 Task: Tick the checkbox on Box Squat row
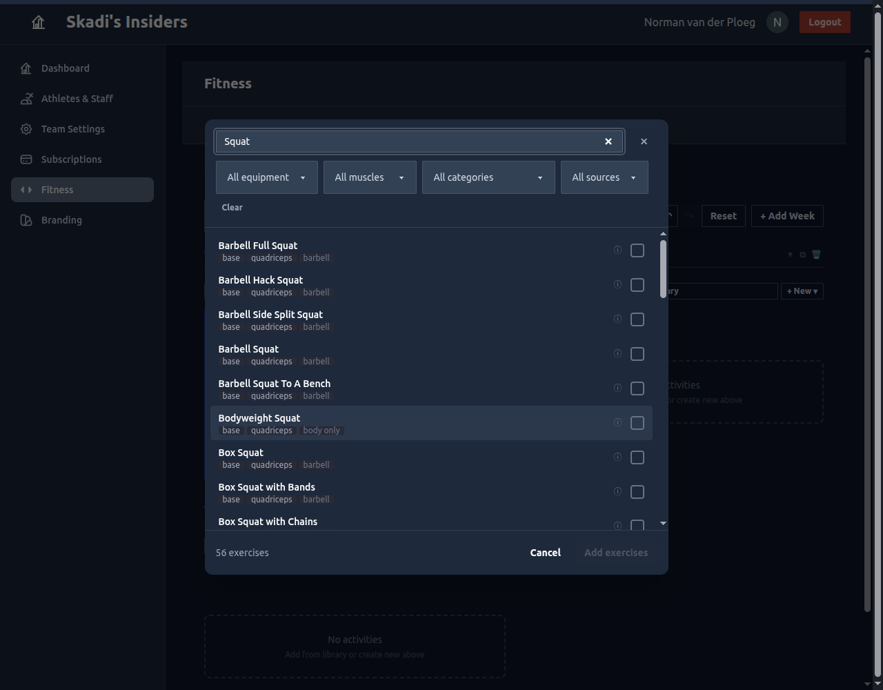click(x=637, y=457)
